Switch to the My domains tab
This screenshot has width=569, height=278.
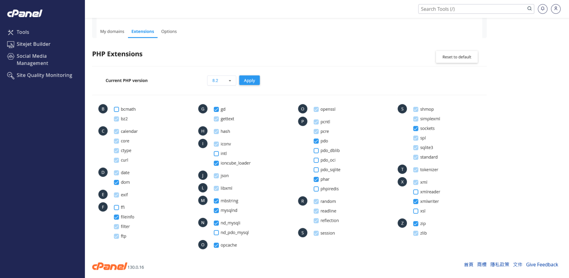112,31
